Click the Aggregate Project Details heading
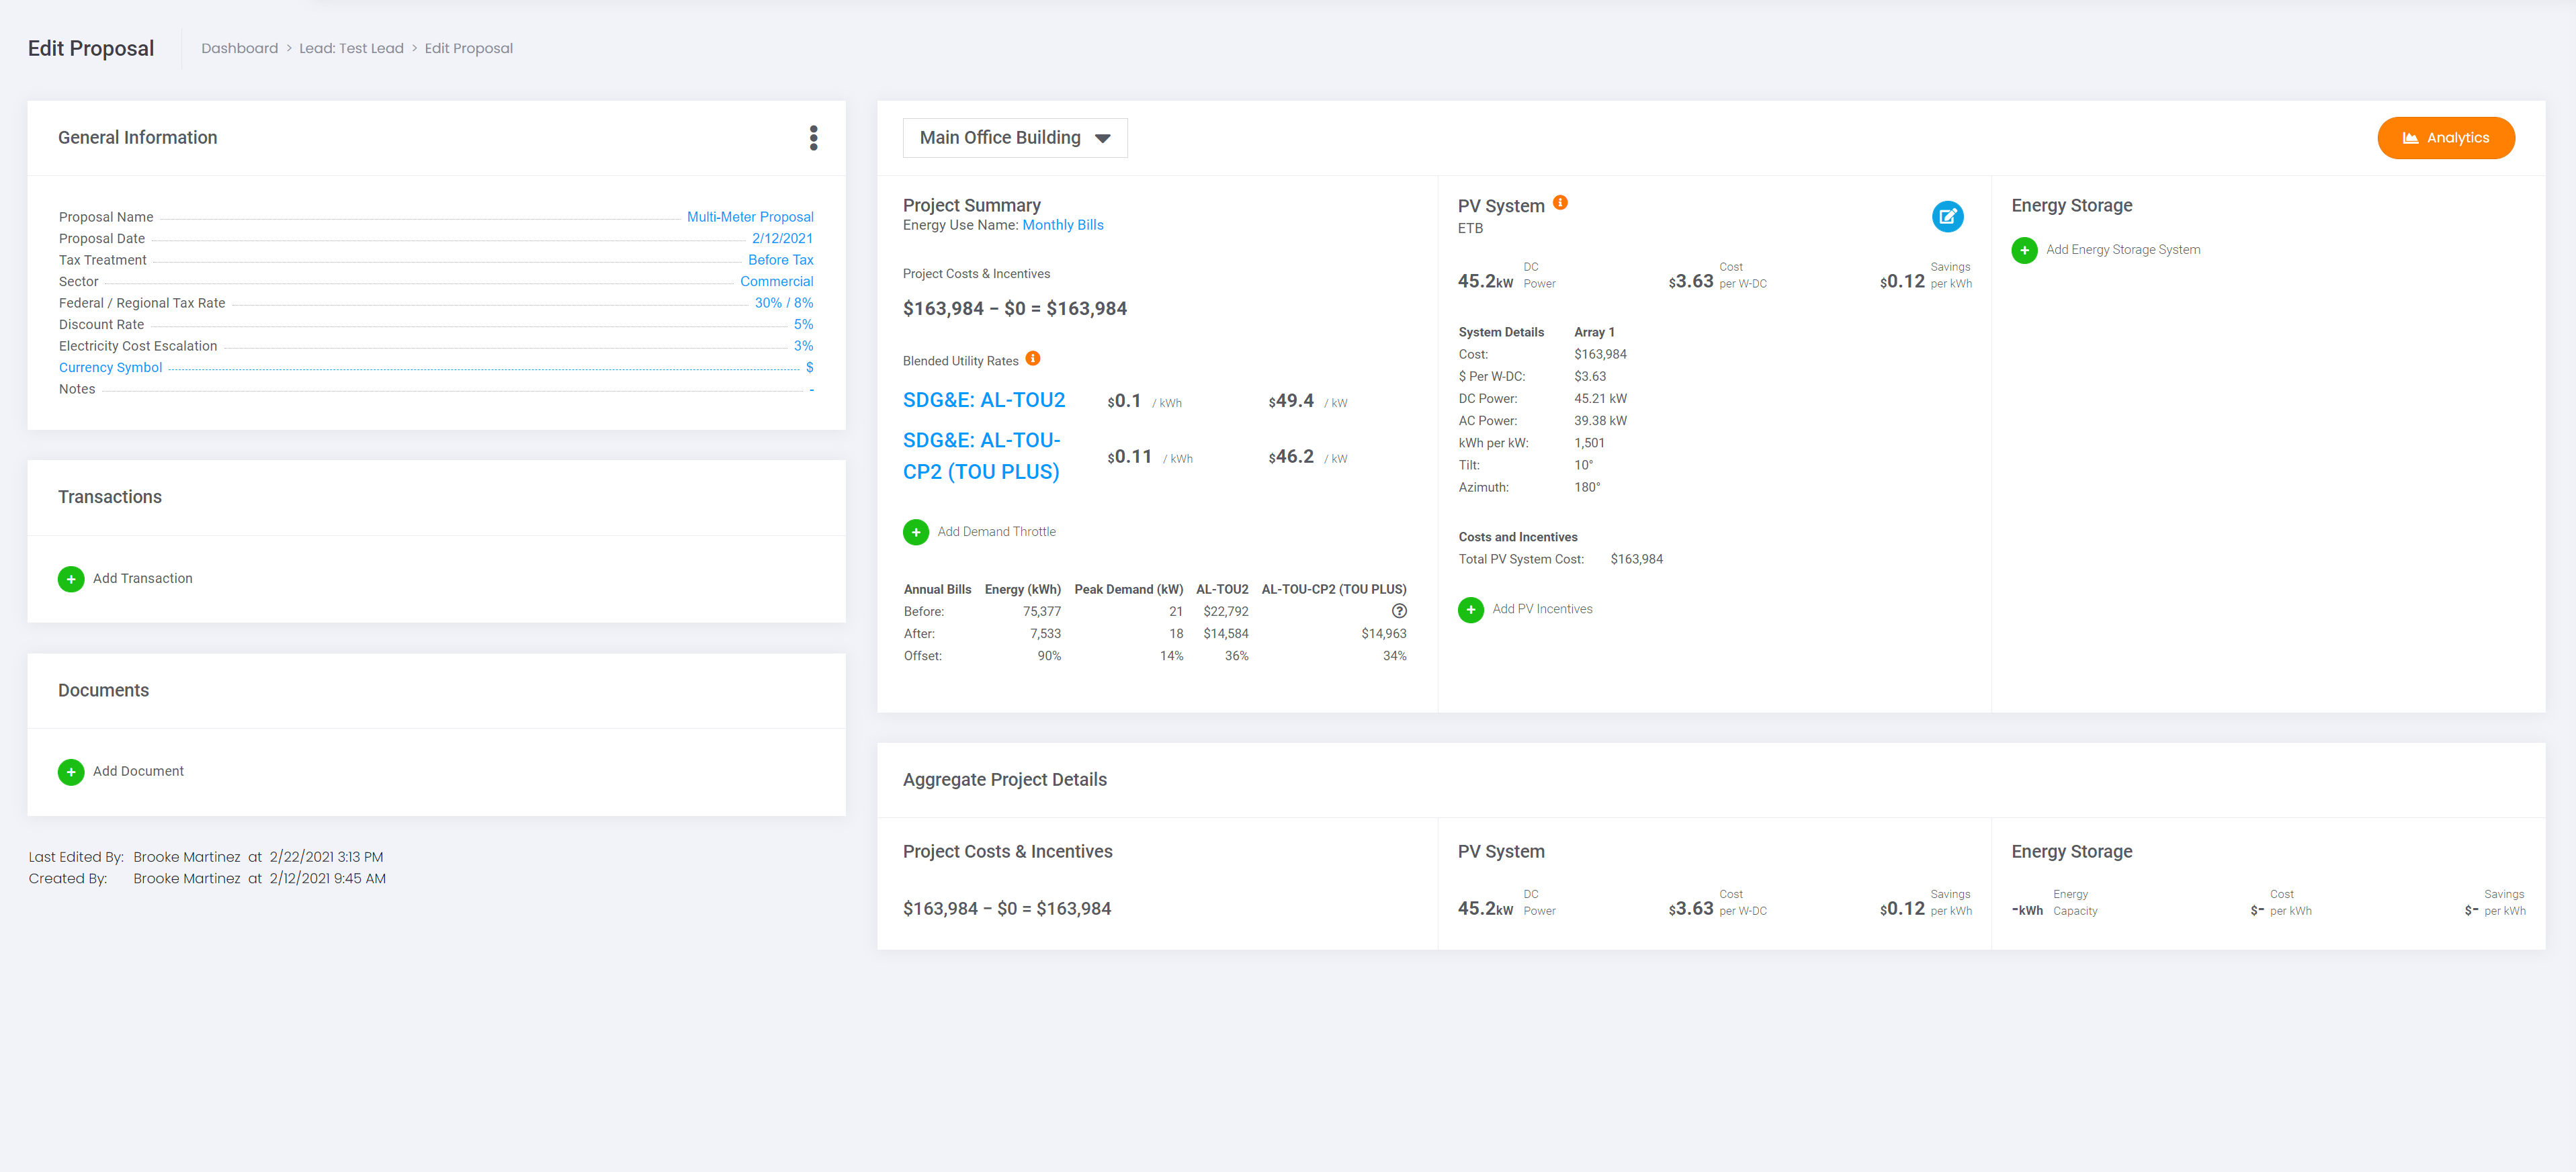This screenshot has width=2576, height=1172. 1004,780
